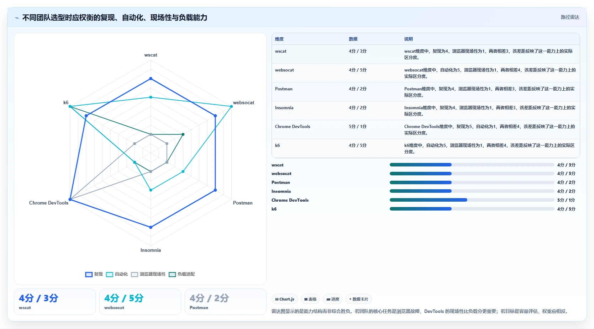Select the 进度 chip

click(333, 299)
